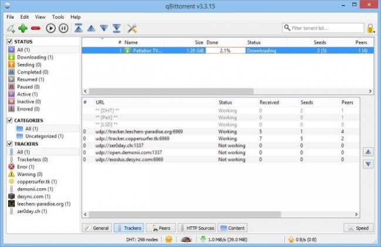Click the padlock Lock qBittorrent icon
The image size is (381, 247).
coord(370,28)
